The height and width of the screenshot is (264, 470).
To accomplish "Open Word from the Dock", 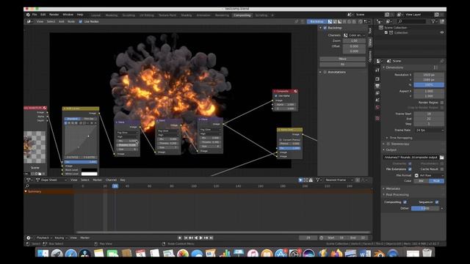I will [365, 253].
